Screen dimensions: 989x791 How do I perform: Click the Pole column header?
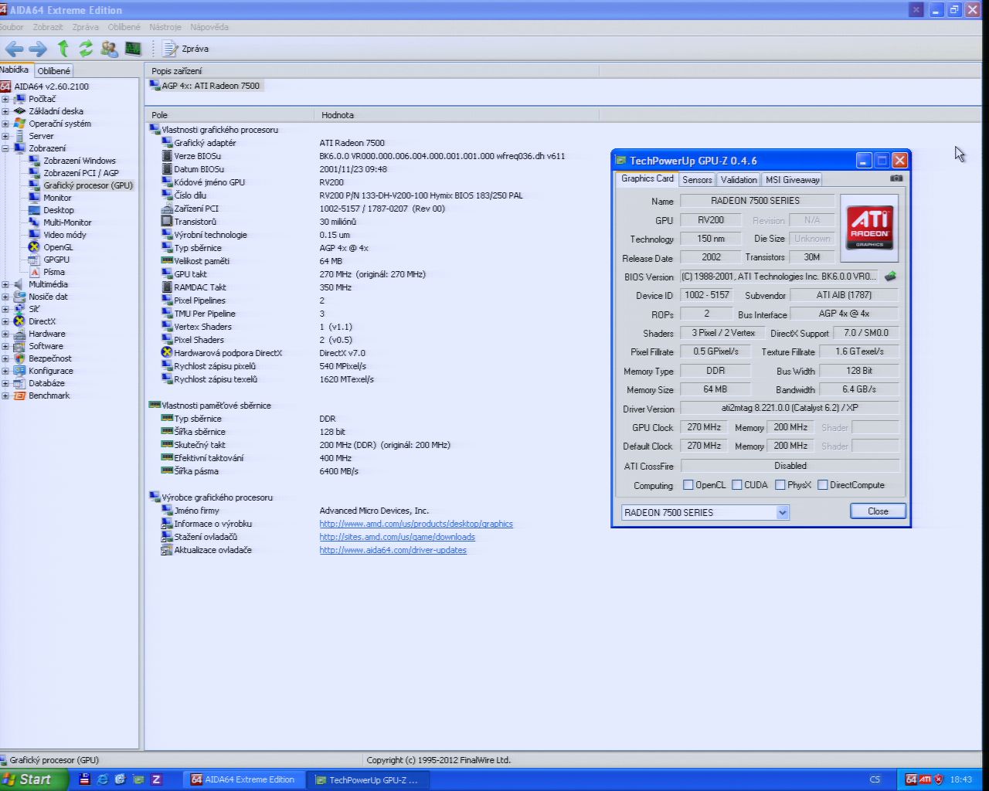click(230, 115)
